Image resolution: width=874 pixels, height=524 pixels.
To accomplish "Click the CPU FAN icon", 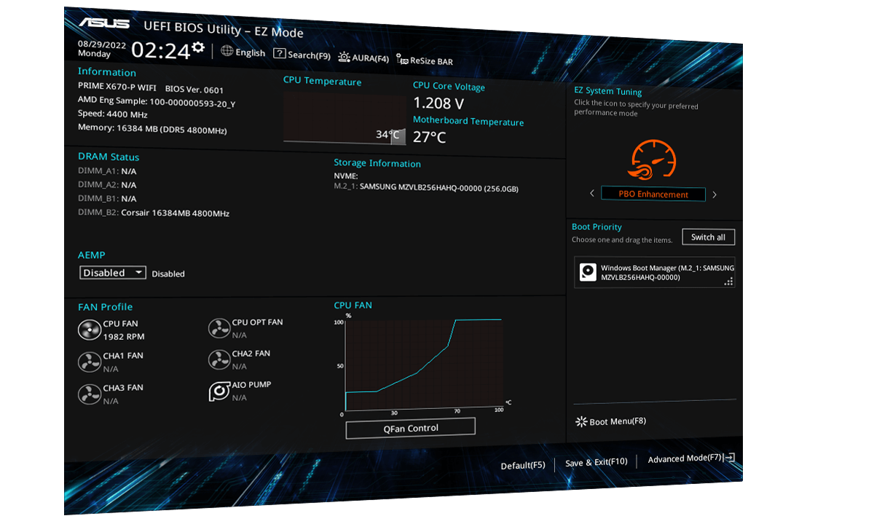I will tap(89, 330).
